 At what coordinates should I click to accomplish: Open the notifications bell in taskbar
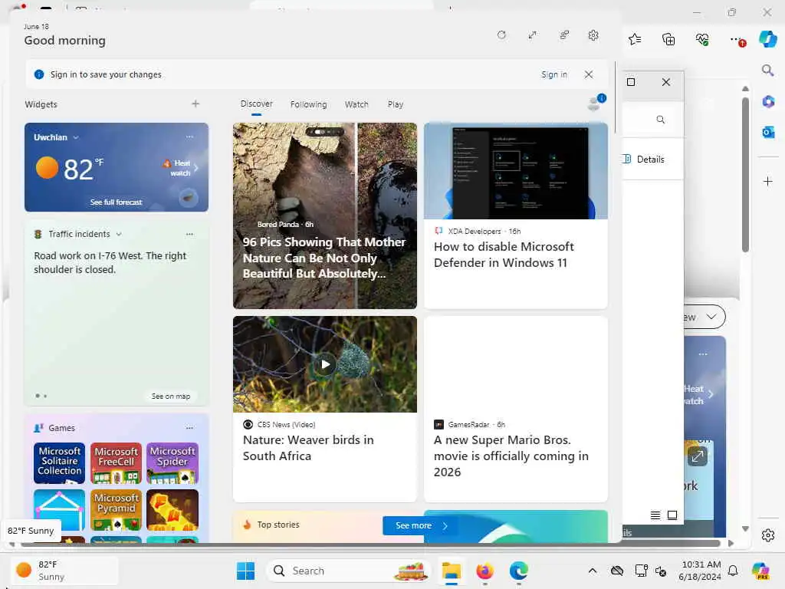732,571
